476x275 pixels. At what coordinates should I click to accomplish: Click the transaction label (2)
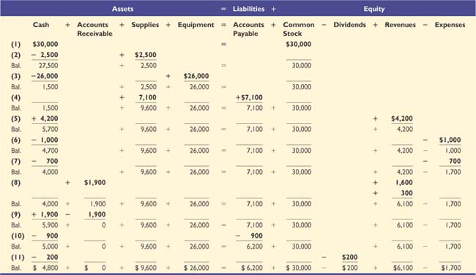pyautogui.click(x=16, y=55)
